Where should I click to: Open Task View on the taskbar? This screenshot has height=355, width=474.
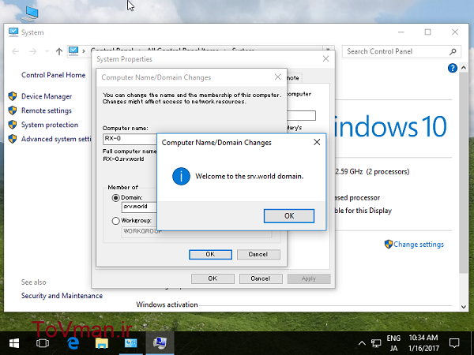pyautogui.click(x=43, y=343)
